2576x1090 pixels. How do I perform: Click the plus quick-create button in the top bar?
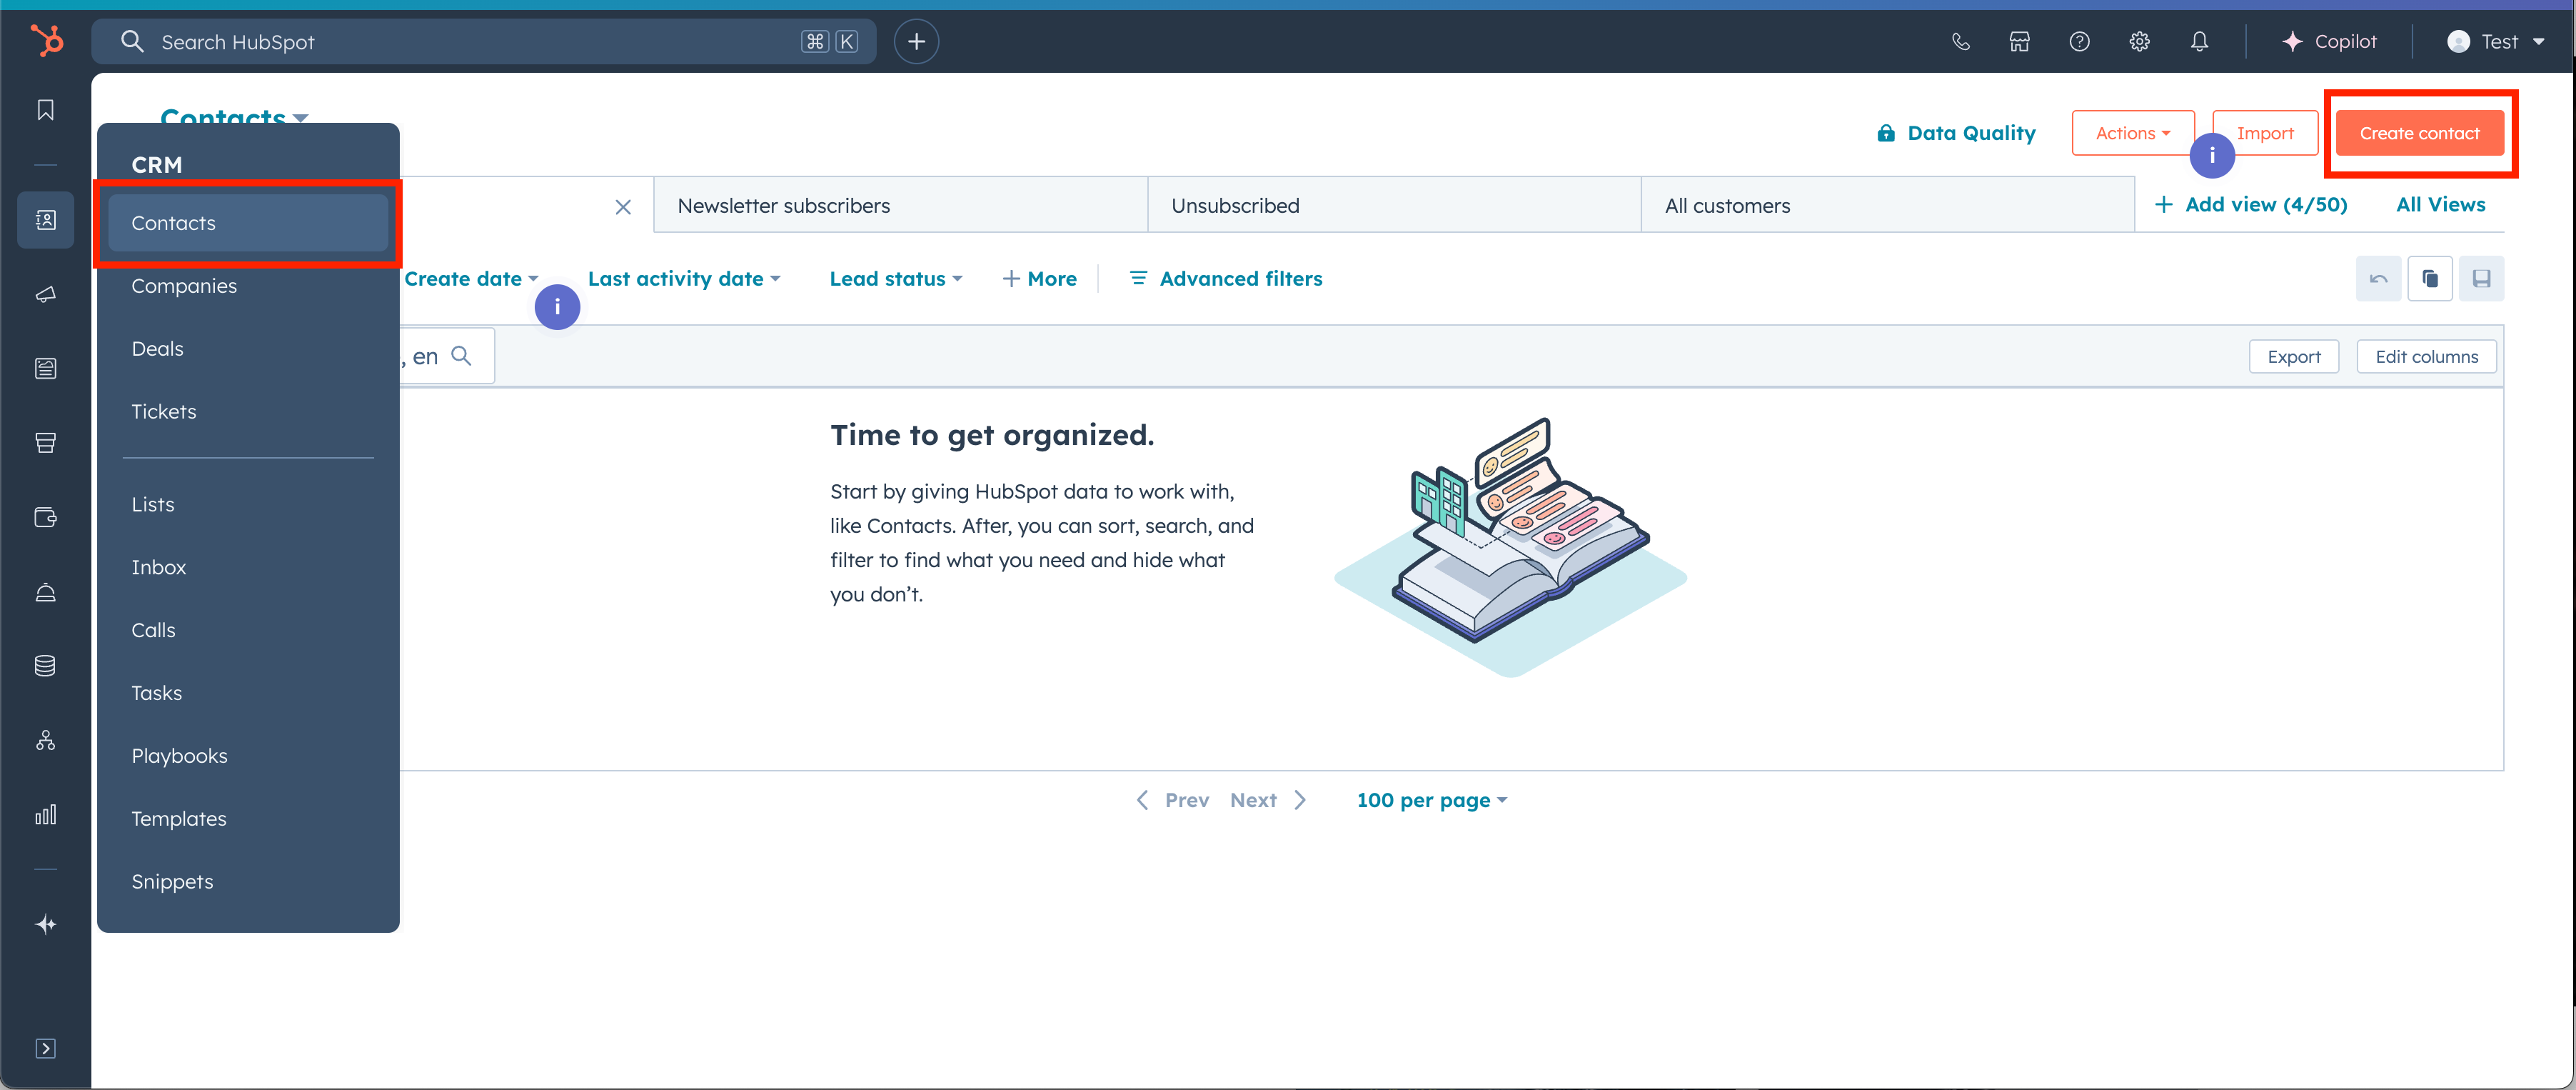(x=916, y=41)
